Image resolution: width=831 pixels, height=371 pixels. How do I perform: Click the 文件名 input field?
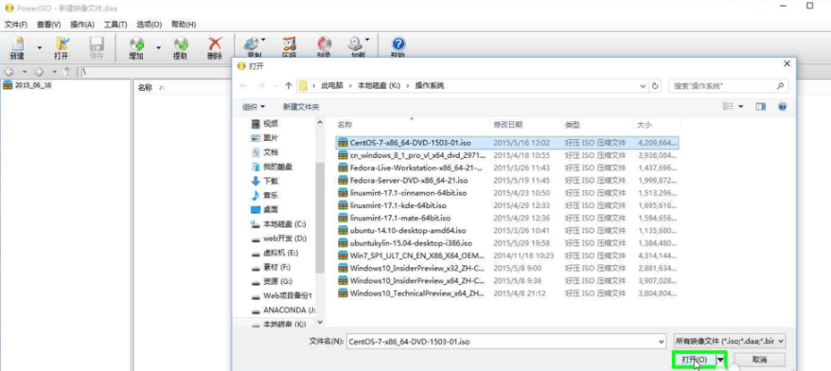[x=502, y=342]
